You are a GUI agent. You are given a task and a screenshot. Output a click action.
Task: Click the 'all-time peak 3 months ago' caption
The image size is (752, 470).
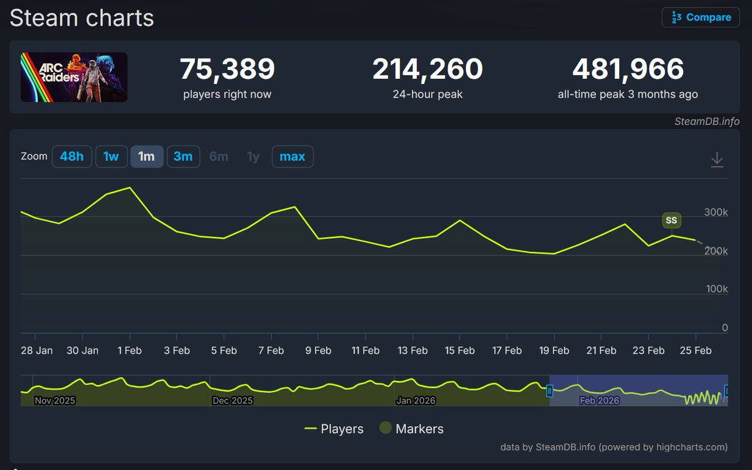[628, 95]
